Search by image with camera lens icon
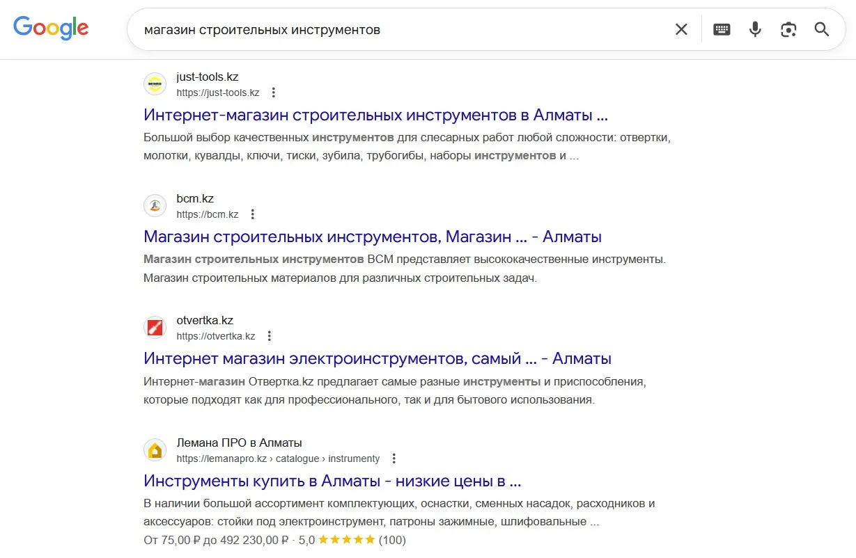Screen dimensions: 856x558 tap(788, 29)
